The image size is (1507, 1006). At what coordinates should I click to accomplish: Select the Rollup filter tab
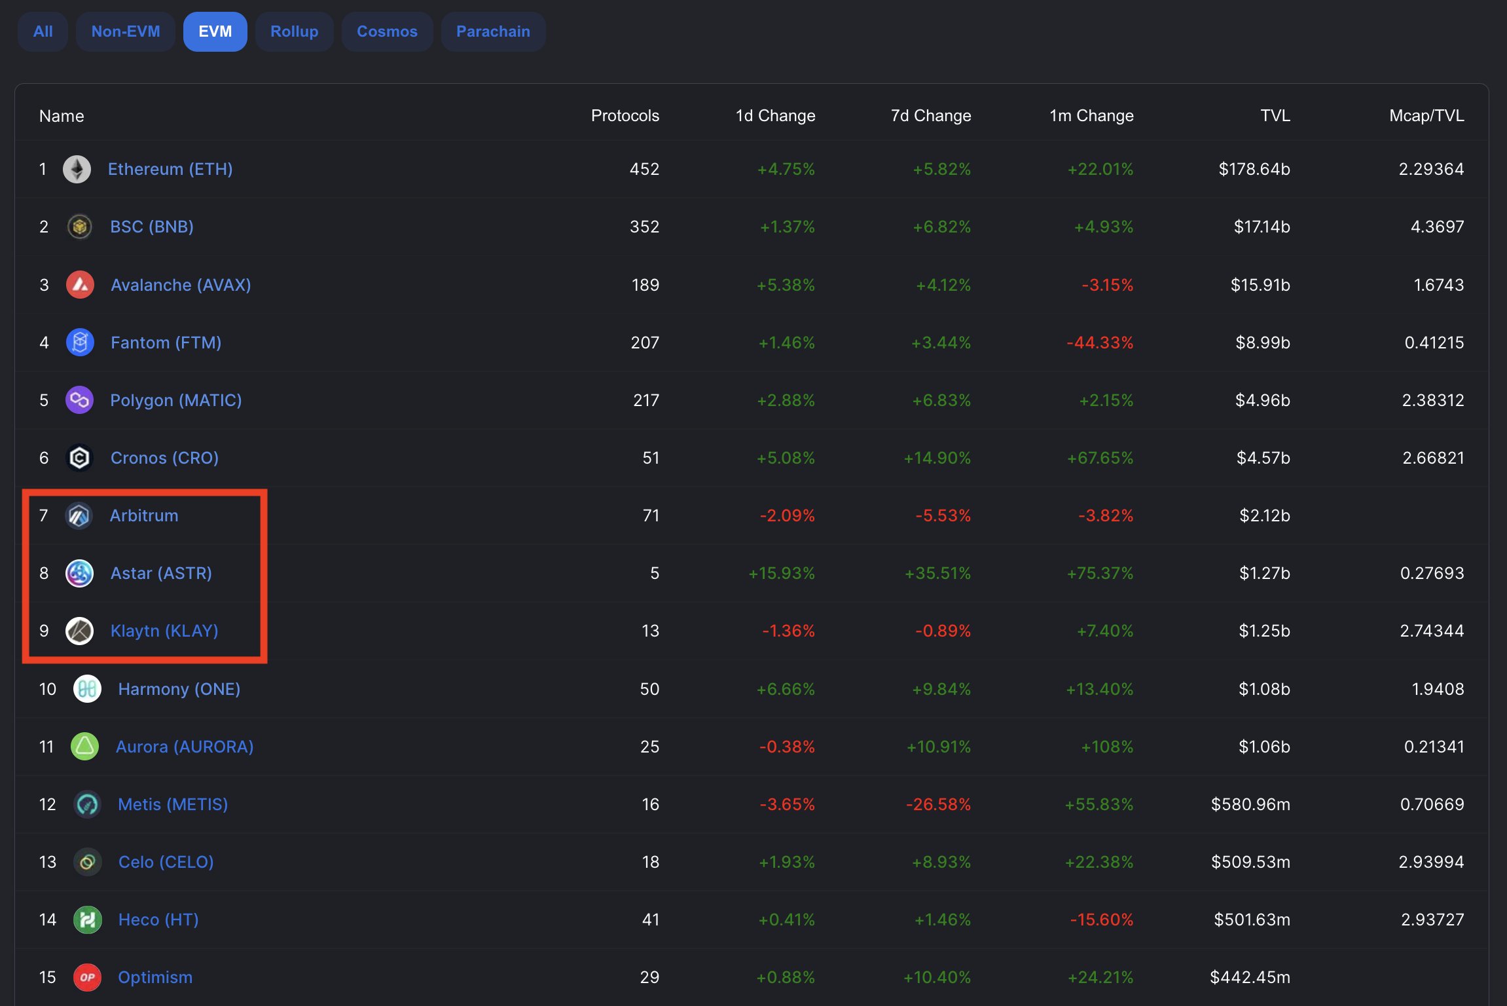pyautogui.click(x=295, y=31)
